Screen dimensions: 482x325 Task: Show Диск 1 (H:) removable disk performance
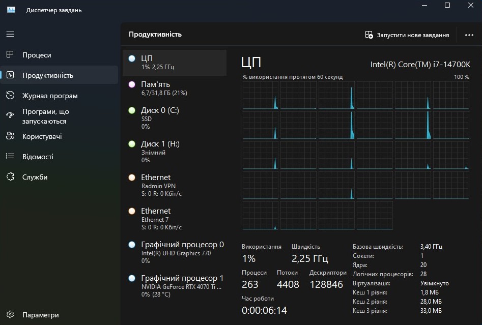coord(175,152)
